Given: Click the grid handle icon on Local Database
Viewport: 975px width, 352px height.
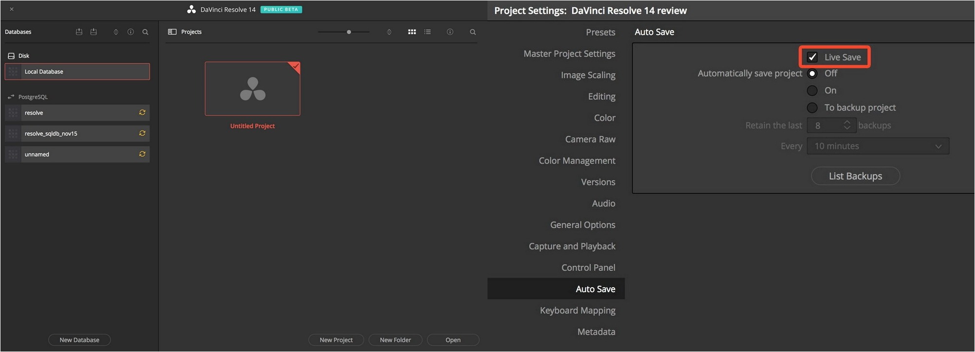Looking at the screenshot, I should (13, 72).
